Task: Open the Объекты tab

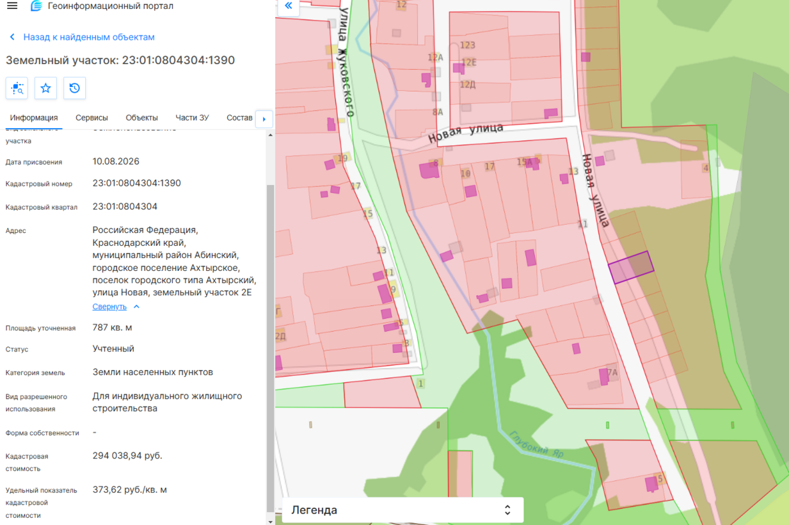Action: click(x=141, y=118)
